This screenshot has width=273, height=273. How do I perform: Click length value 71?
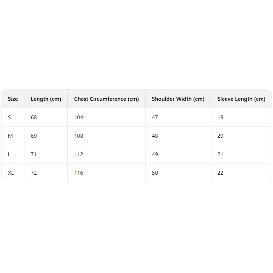point(34,154)
